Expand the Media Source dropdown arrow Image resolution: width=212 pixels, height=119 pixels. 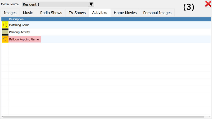click(x=91, y=4)
